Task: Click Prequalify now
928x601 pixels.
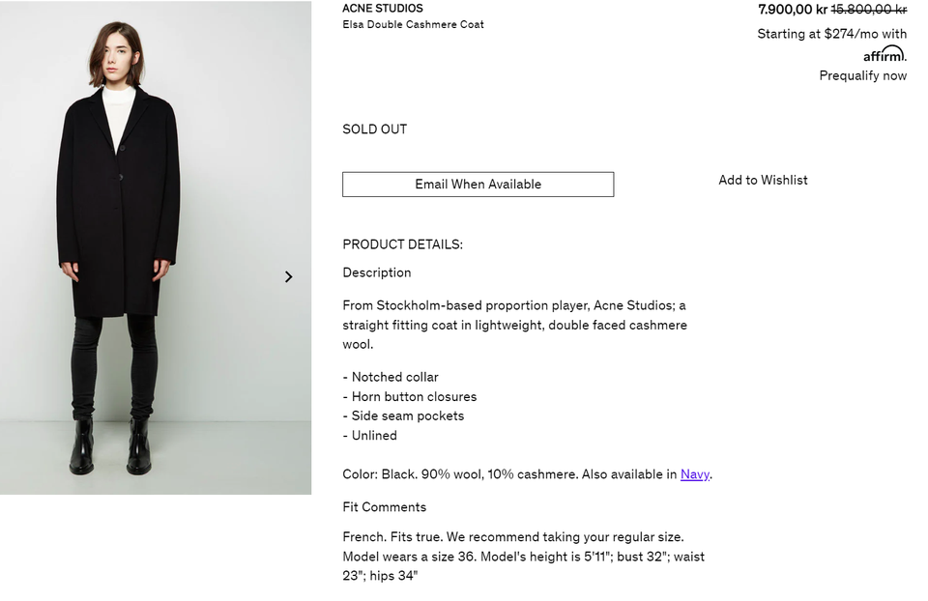Action: pyautogui.click(x=862, y=75)
